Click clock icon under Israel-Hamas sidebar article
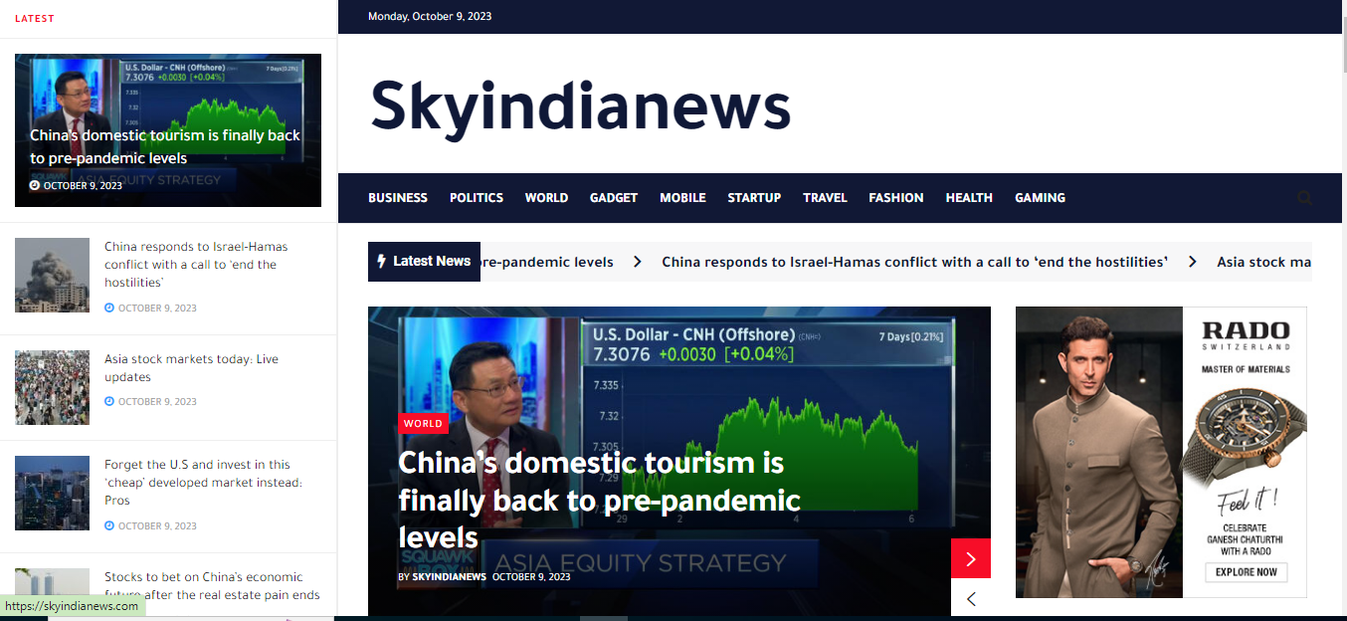This screenshot has width=1347, height=621. [109, 308]
